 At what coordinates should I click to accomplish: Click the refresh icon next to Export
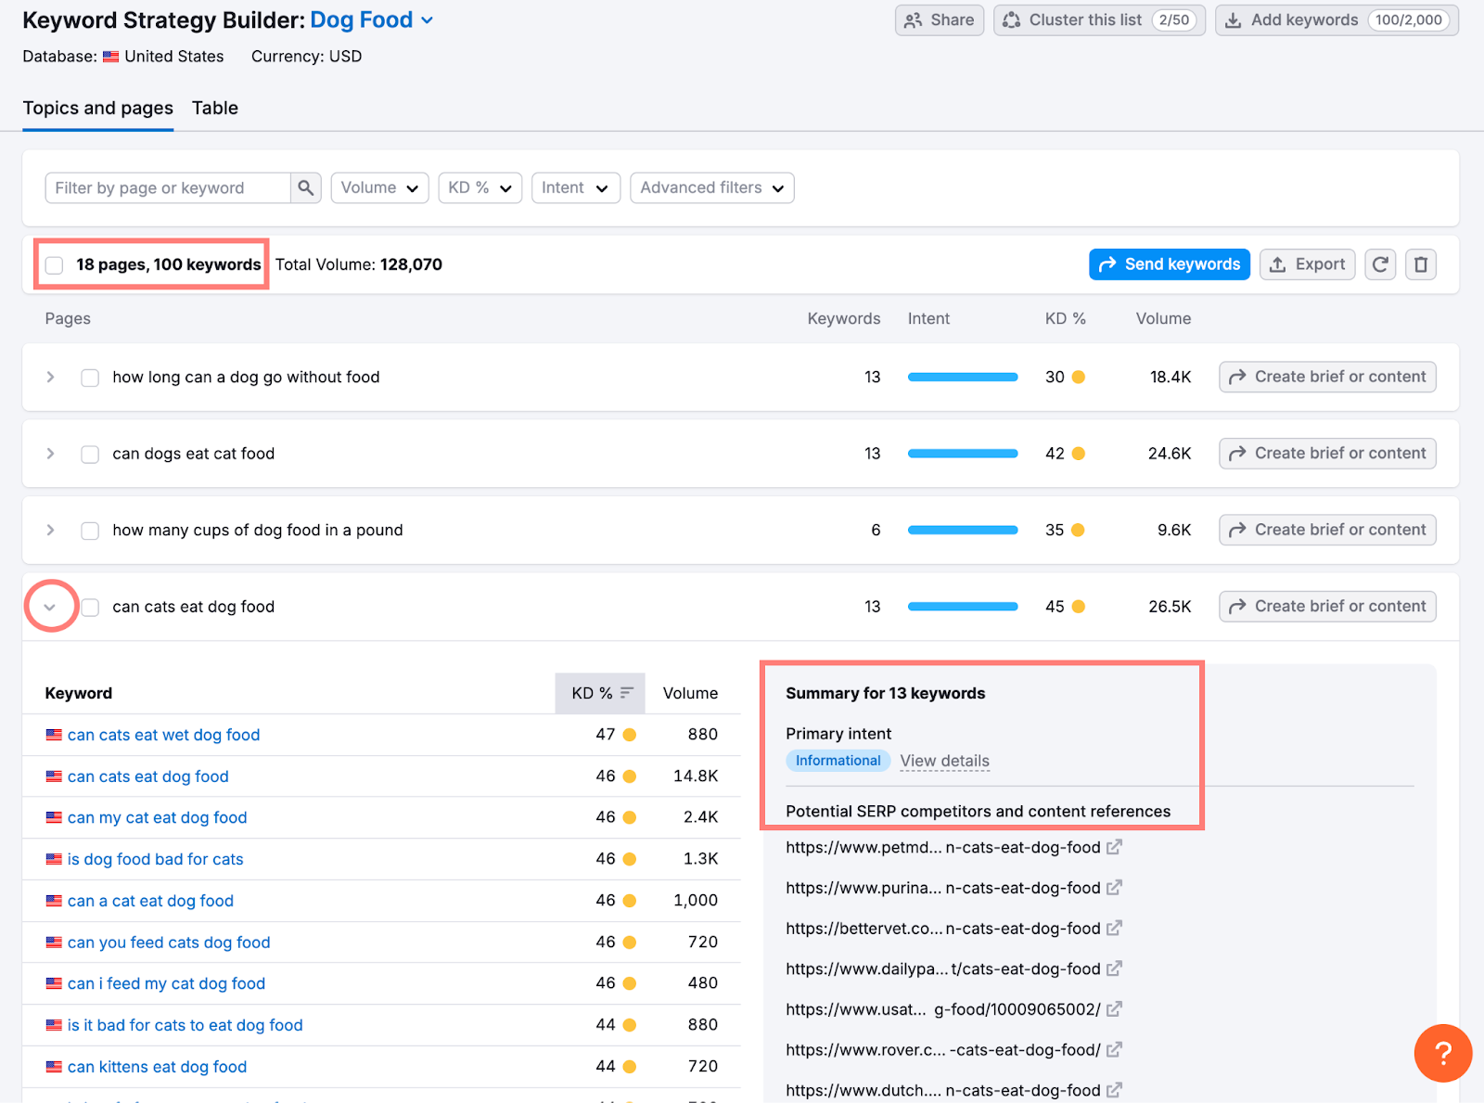[x=1380, y=264]
